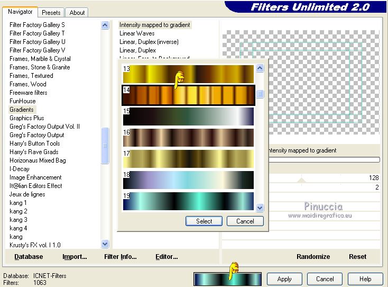
Task: Pick gradient swatch number 18
Action: (x=188, y=180)
